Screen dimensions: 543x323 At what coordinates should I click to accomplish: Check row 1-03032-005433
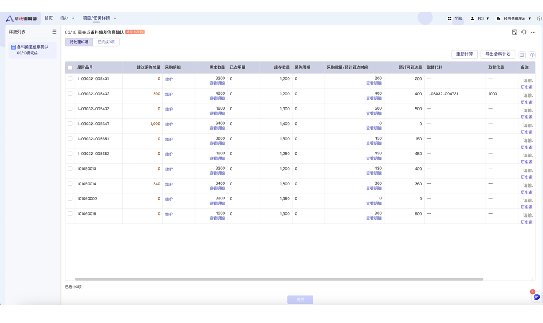point(70,109)
